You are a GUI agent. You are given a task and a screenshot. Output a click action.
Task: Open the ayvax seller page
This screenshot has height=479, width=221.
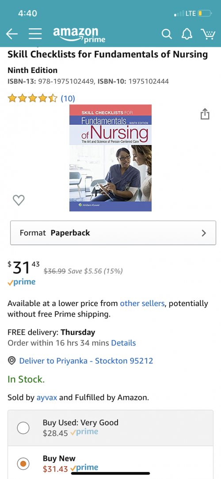pos(47,398)
